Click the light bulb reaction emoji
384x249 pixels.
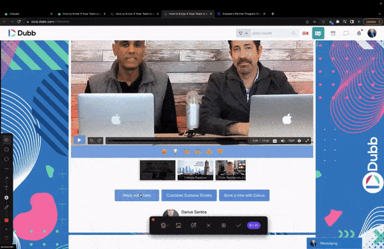tap(175, 152)
